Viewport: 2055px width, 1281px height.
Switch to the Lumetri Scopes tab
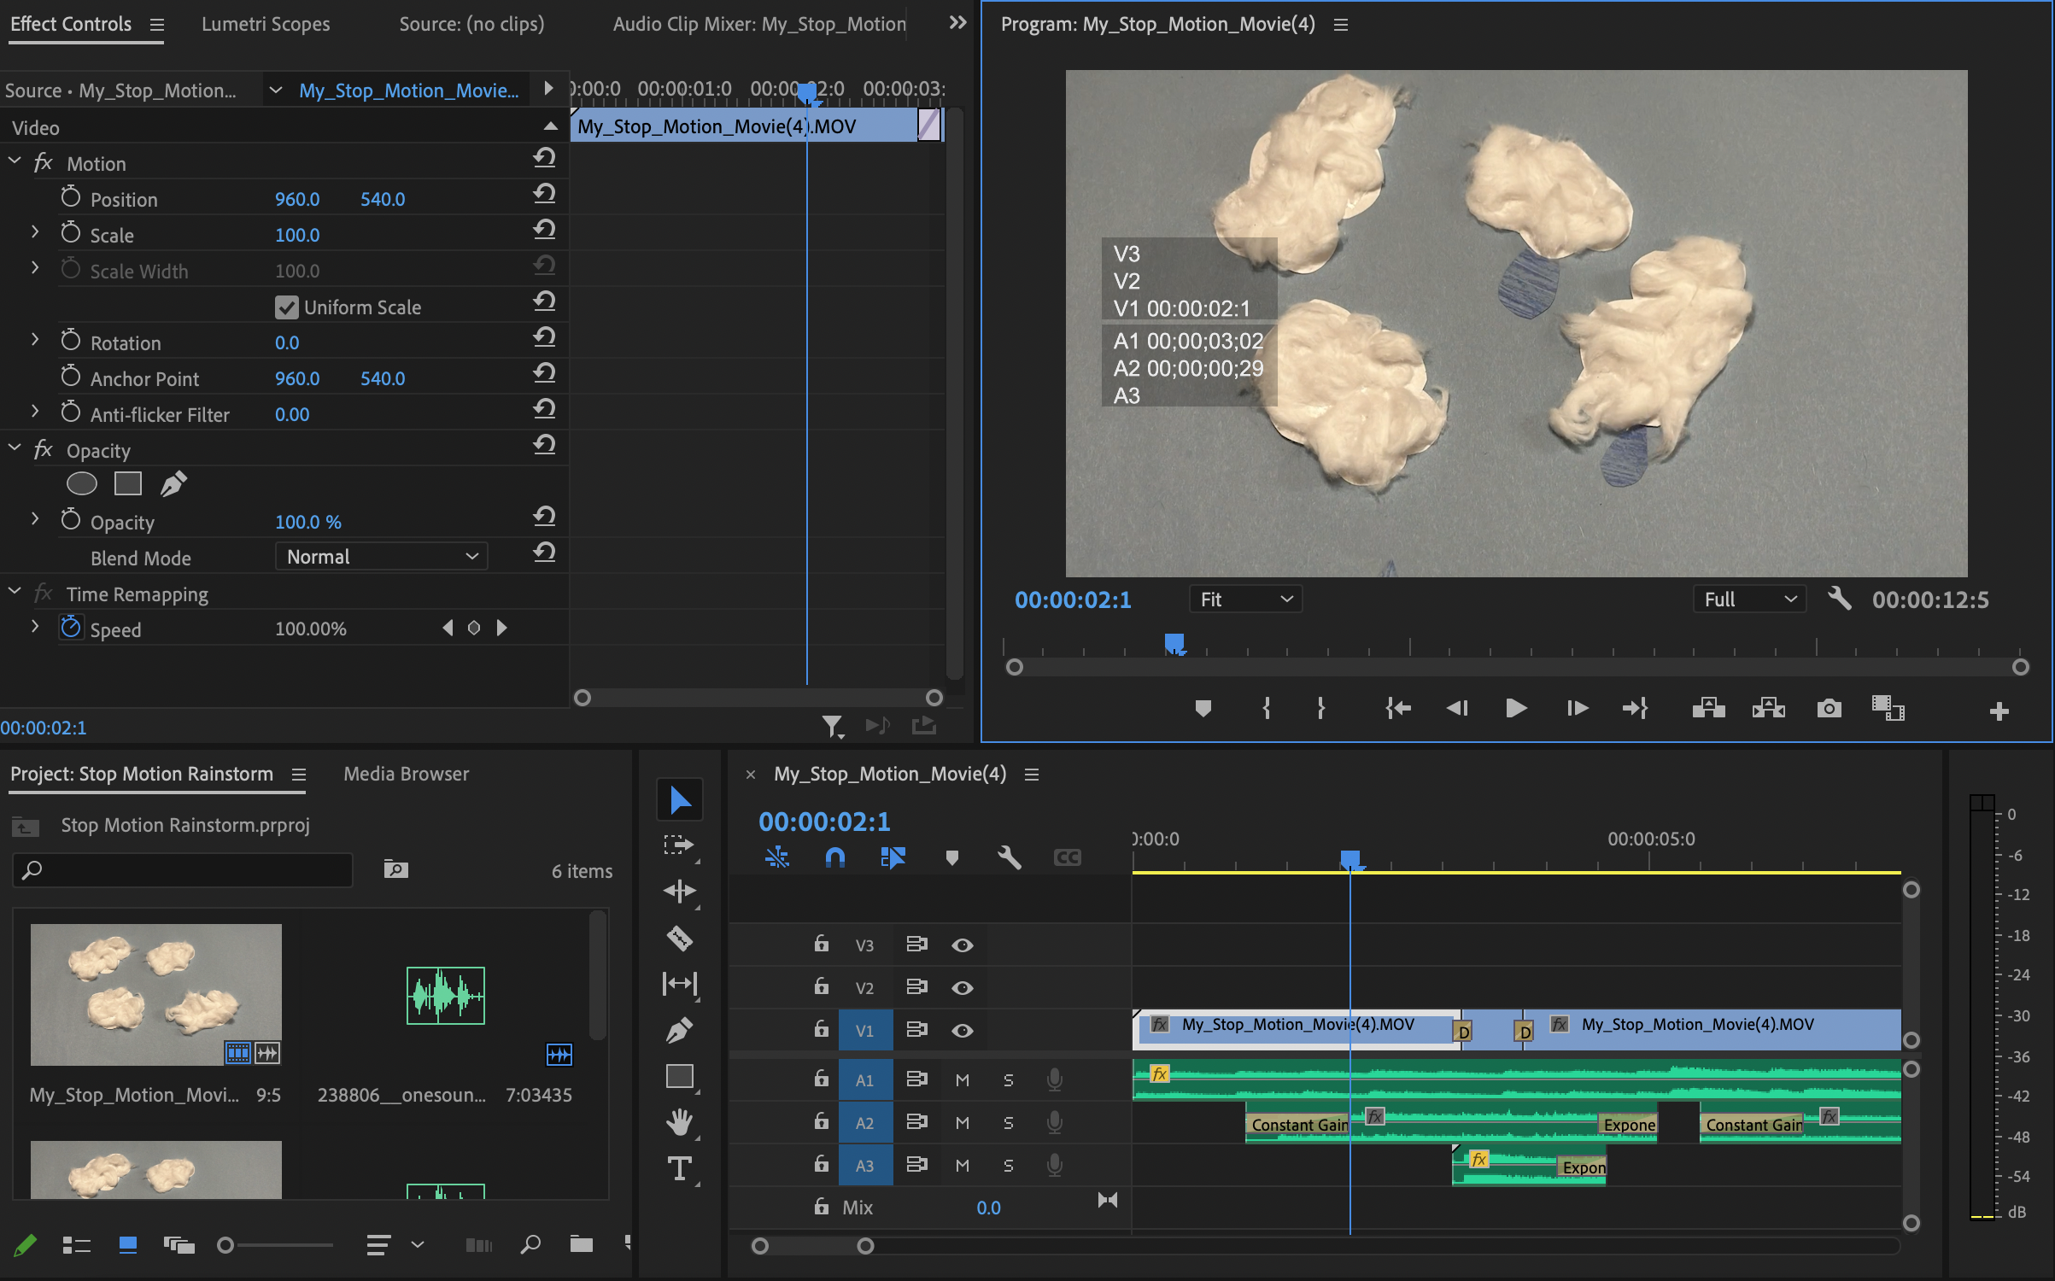click(x=266, y=24)
